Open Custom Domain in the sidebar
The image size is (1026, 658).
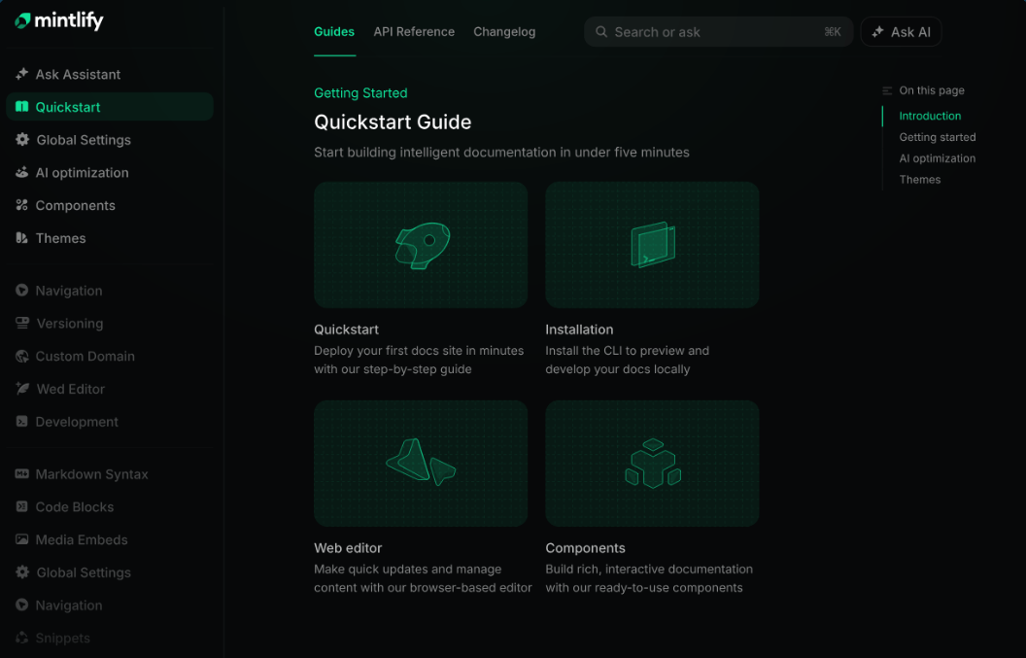coord(109,356)
